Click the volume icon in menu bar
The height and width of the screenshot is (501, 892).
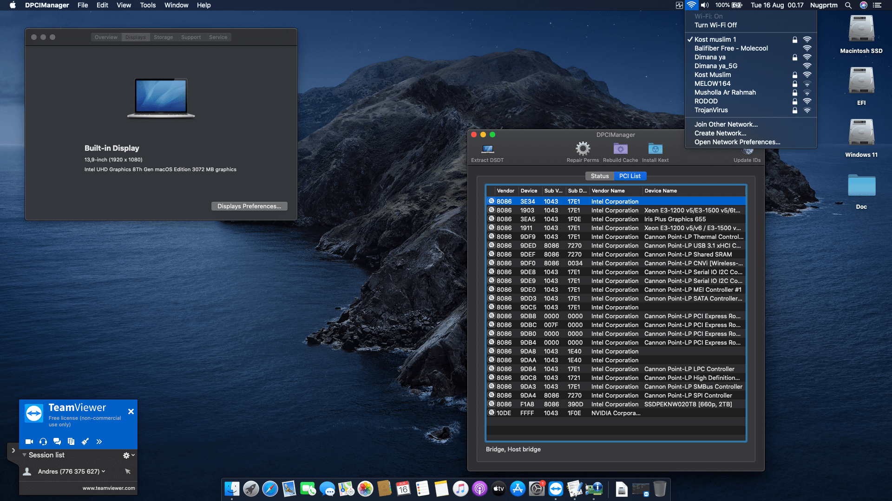click(x=705, y=5)
